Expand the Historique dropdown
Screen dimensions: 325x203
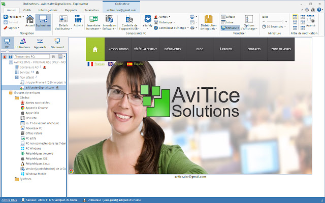coord(174,22)
